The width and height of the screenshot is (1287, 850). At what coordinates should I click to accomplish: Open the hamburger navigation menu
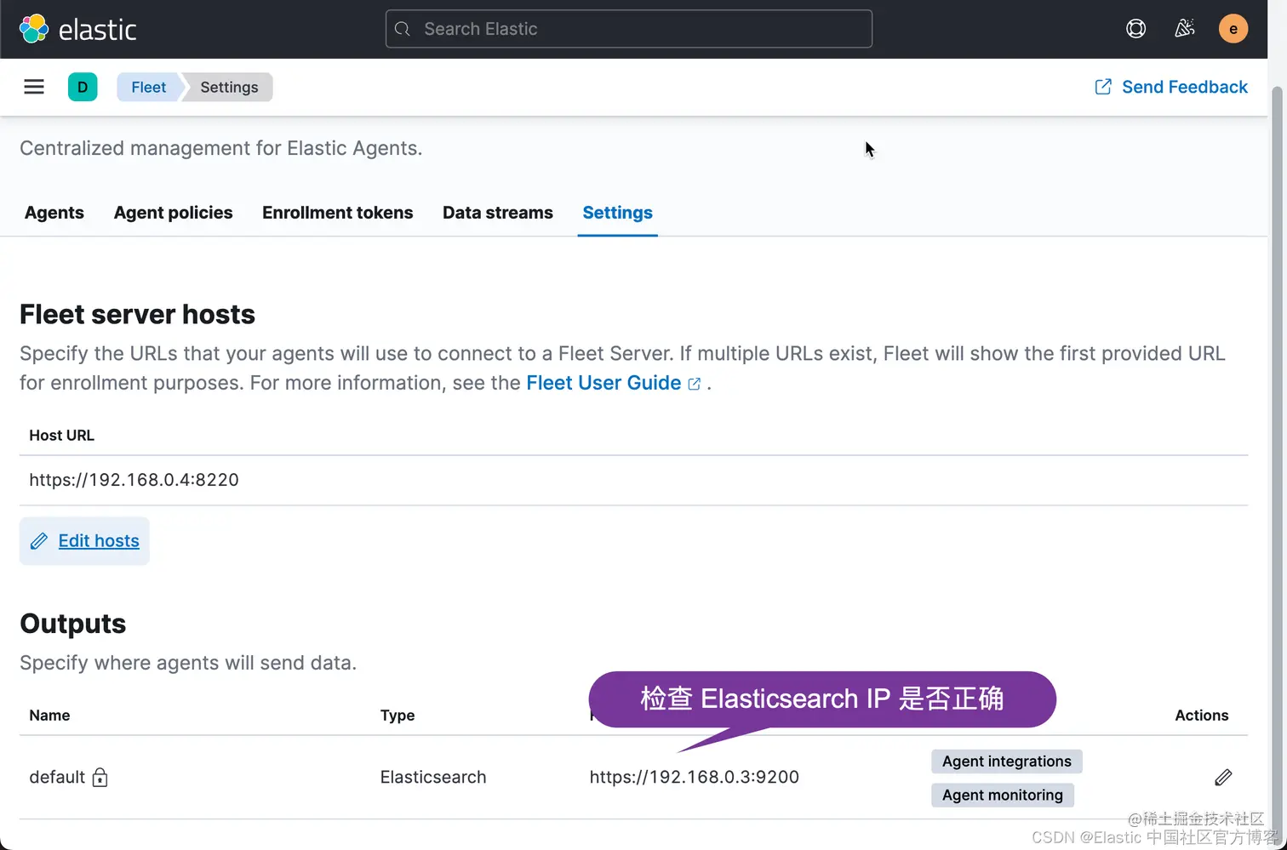pyautogui.click(x=34, y=87)
